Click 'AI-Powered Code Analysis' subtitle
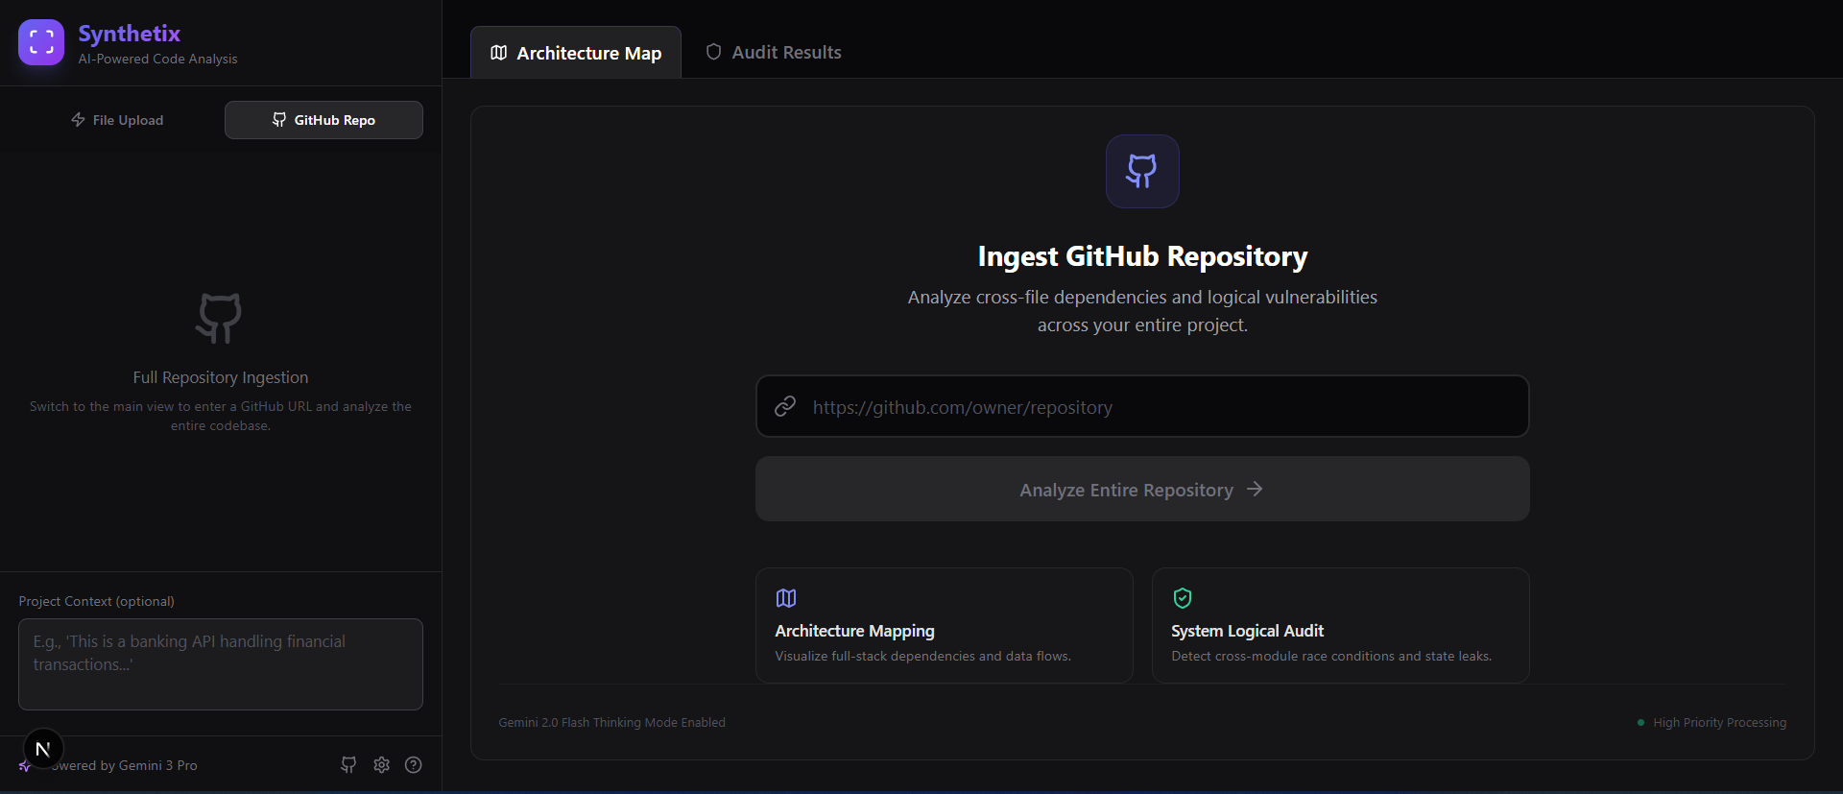This screenshot has height=794, width=1843. [x=157, y=59]
